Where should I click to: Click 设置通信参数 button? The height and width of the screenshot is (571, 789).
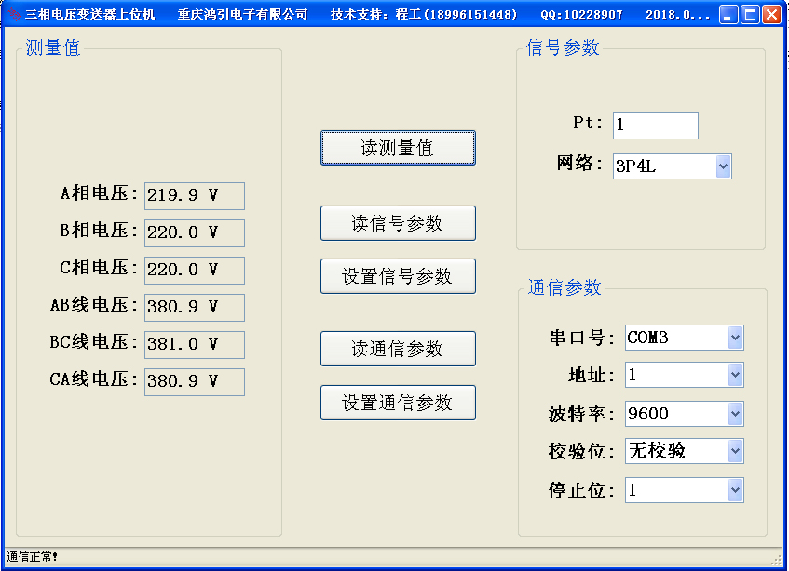tap(398, 403)
